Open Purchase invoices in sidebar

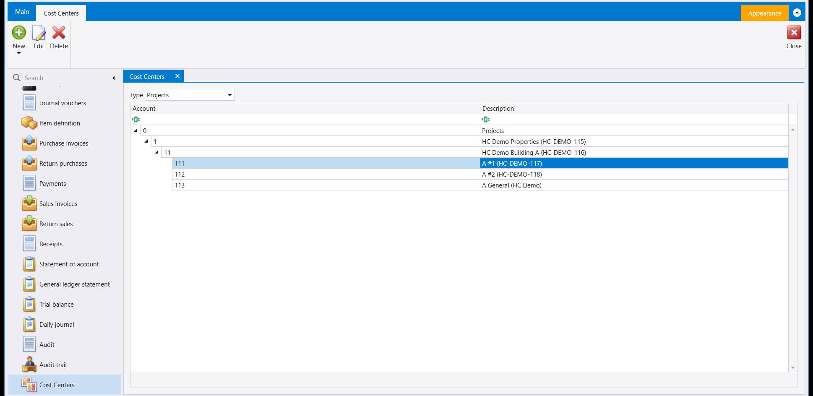pos(64,143)
